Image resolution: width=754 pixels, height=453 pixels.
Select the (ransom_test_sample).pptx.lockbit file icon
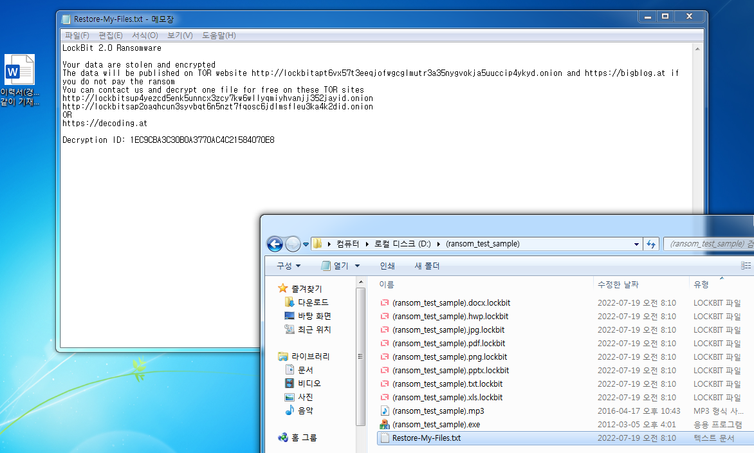384,370
